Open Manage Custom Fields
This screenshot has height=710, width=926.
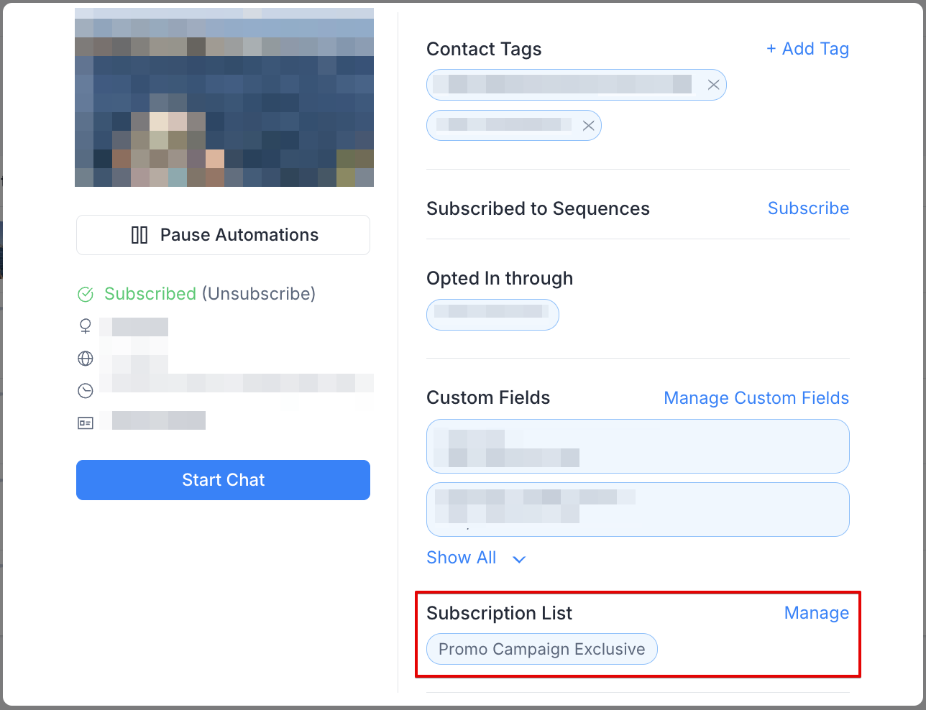pyautogui.click(x=756, y=398)
